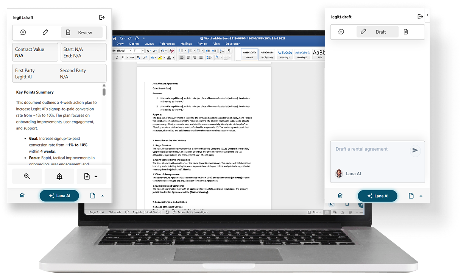Align text left in Word ribbon
The height and width of the screenshot is (273, 461).
pos(182,58)
